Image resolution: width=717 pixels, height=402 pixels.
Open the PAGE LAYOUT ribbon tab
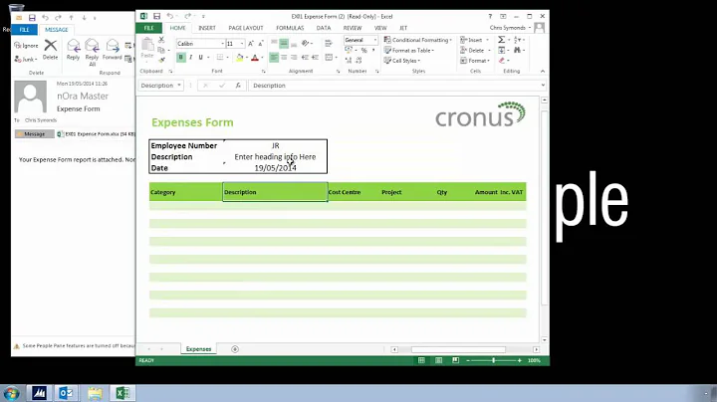tap(246, 28)
